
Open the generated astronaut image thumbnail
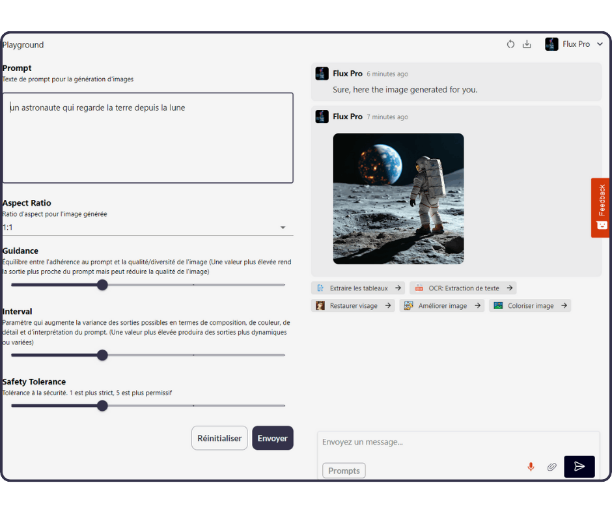pyautogui.click(x=398, y=199)
